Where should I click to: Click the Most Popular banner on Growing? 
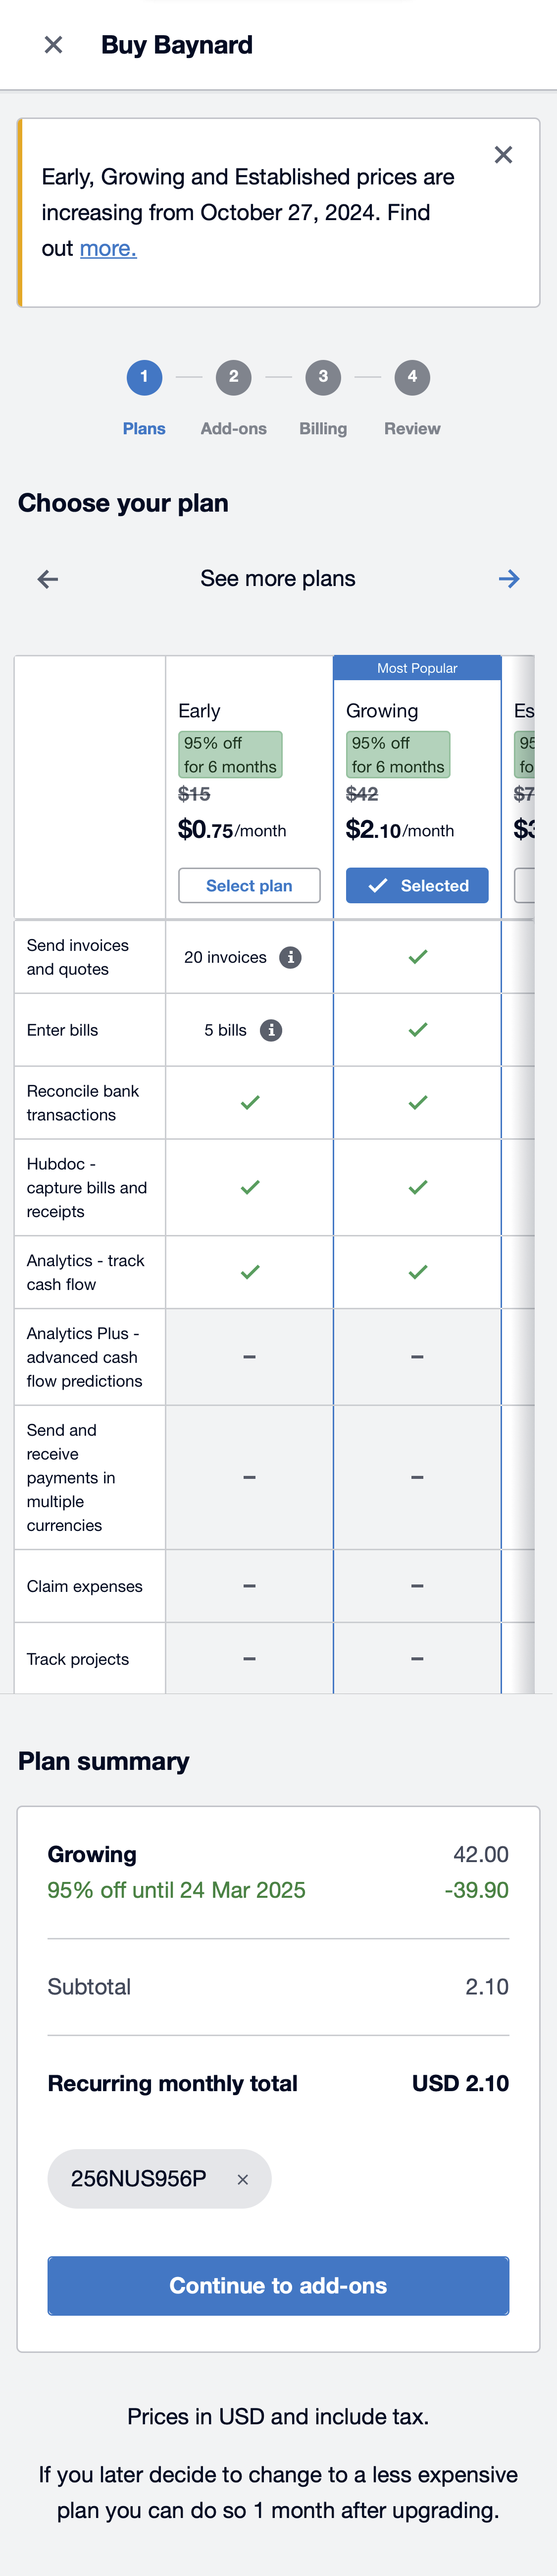(416, 668)
